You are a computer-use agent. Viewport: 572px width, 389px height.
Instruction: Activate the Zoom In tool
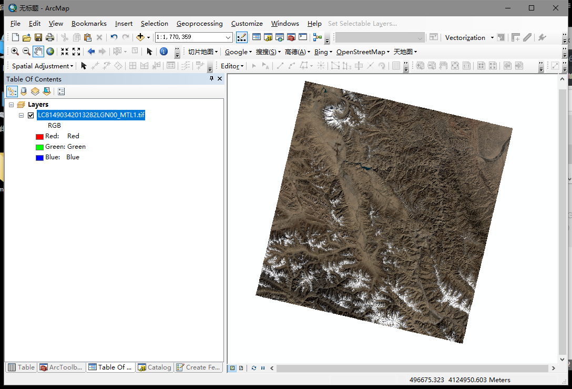point(15,52)
